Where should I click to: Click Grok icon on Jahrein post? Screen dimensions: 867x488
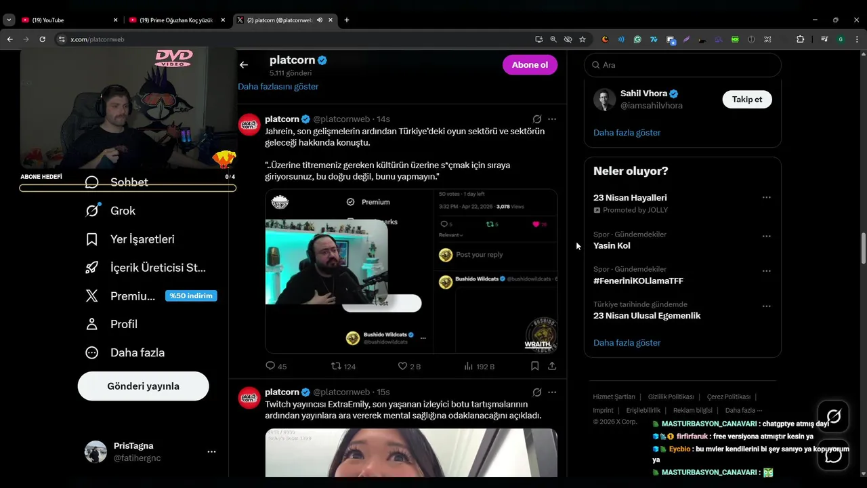tap(536, 119)
